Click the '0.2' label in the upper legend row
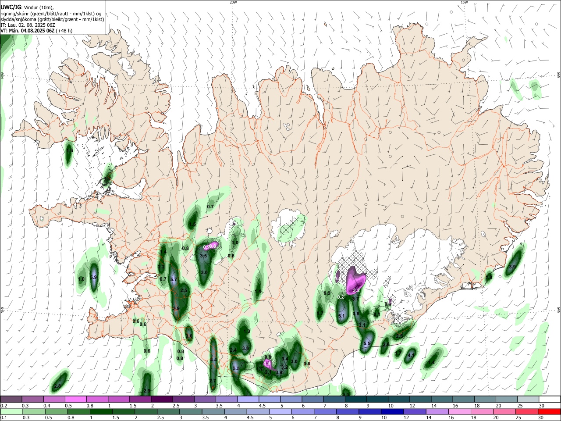This screenshot has height=421, width=561. coord(4,406)
